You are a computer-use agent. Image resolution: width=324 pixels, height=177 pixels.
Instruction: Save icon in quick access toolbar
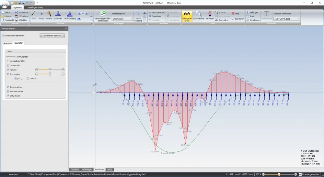pyautogui.click(x=20, y=3)
